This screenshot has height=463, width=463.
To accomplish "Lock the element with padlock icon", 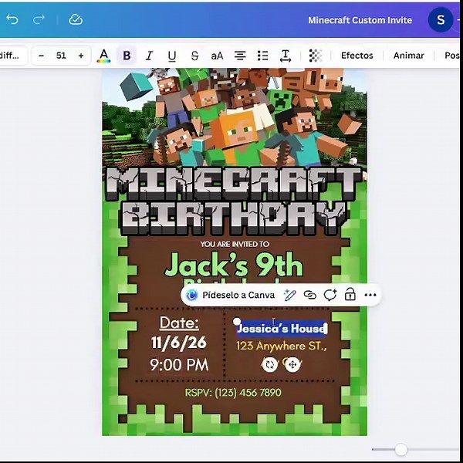I will coord(350,295).
